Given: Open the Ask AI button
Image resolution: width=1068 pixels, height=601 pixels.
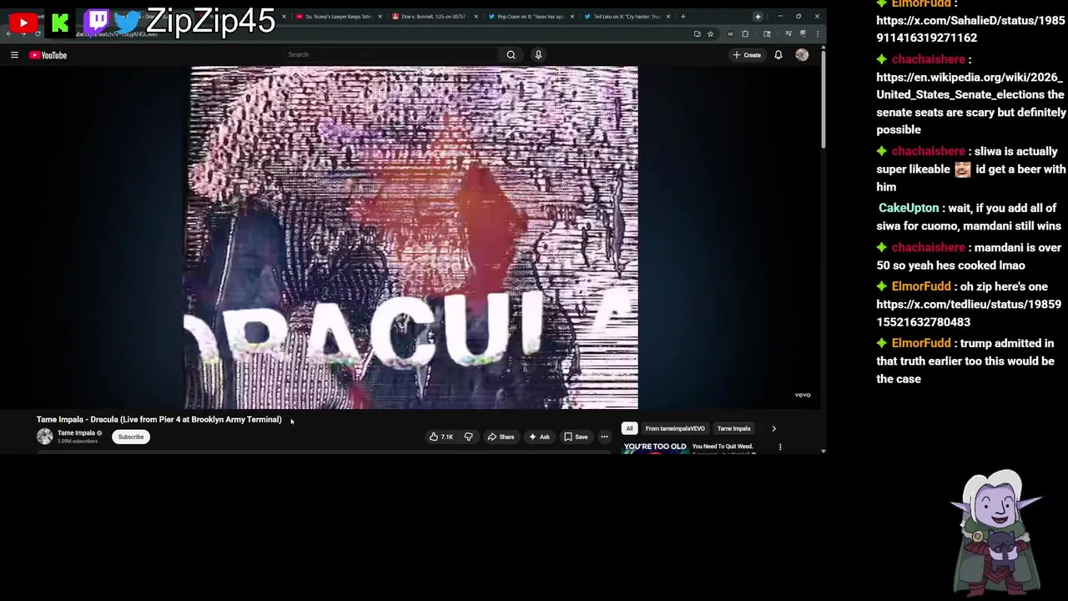Looking at the screenshot, I should click(x=539, y=437).
